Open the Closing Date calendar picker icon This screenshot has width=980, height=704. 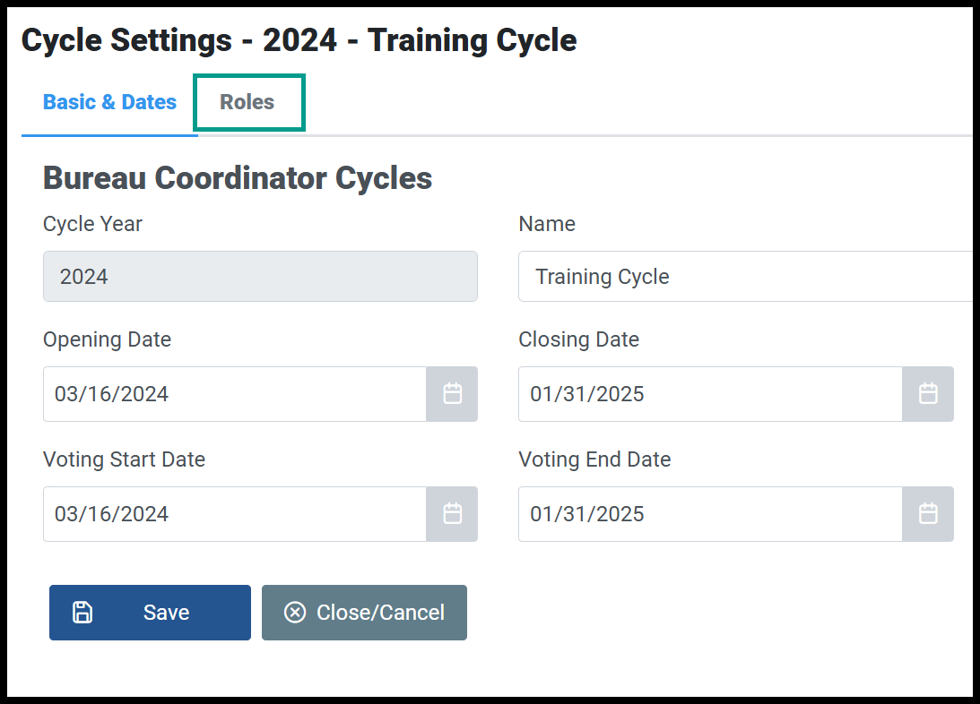[928, 394]
